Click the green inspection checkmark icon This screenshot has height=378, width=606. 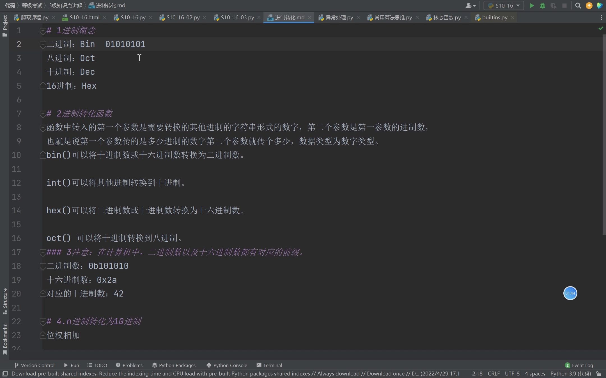click(601, 28)
